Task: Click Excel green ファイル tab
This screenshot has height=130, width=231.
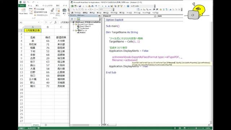Action: [22, 6]
